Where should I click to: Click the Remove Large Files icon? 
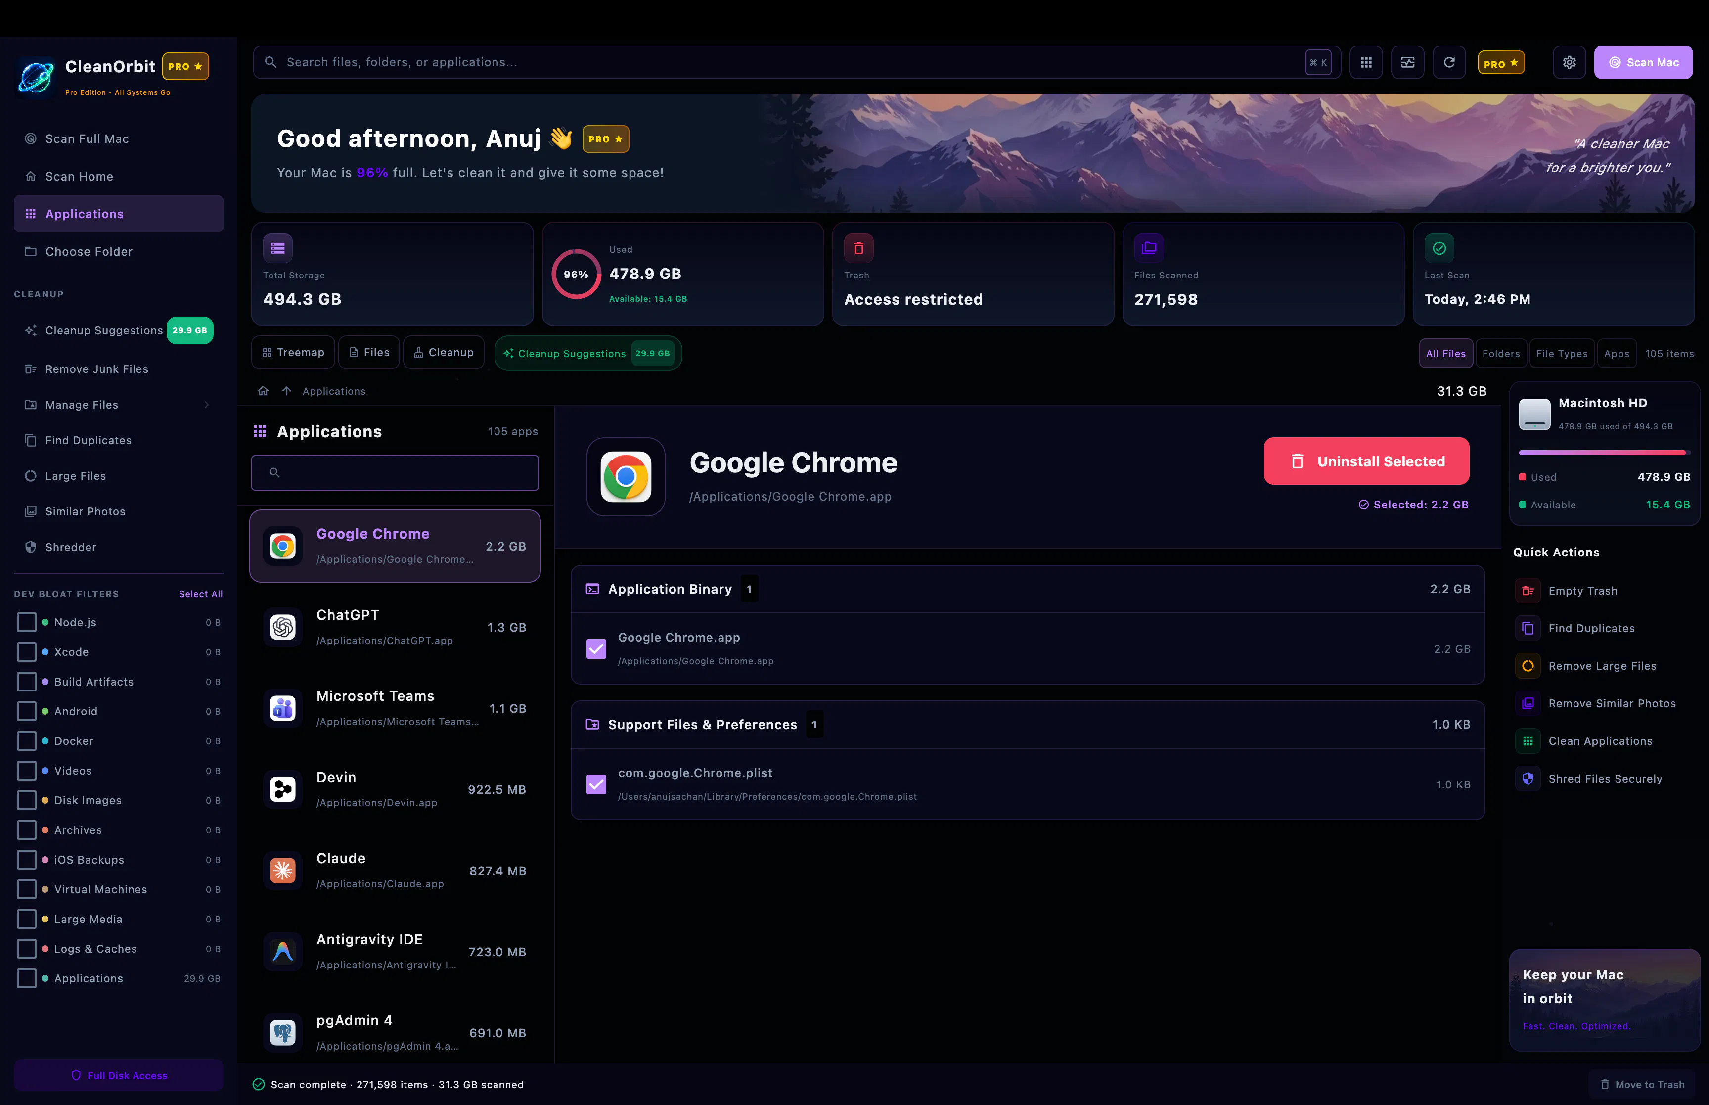(1528, 666)
